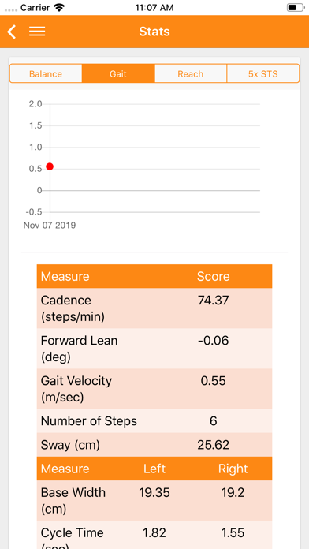309x549 pixels.
Task: Select the Base Width (cm) row
Action: (x=154, y=501)
